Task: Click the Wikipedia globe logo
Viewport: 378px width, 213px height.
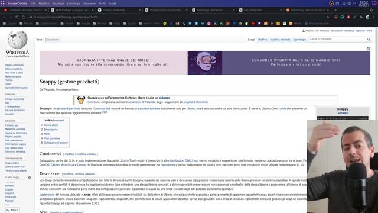Action: click(17, 40)
